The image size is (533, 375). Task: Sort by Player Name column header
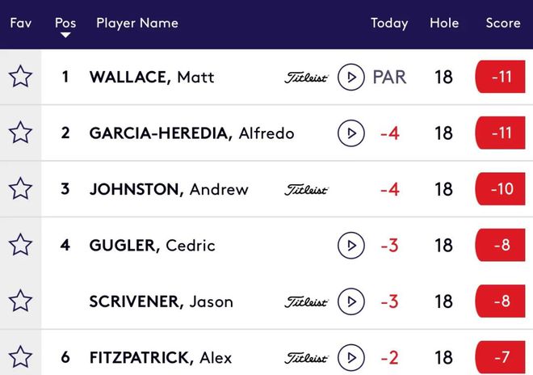coord(137,23)
